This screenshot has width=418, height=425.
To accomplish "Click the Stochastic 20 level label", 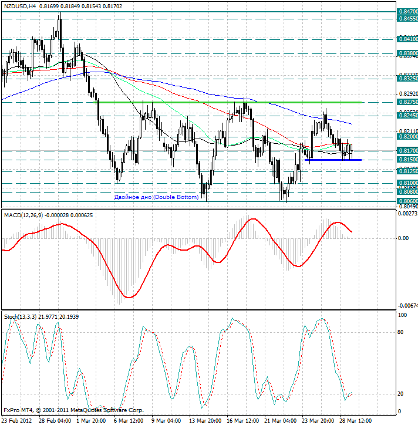I will pos(400,394).
